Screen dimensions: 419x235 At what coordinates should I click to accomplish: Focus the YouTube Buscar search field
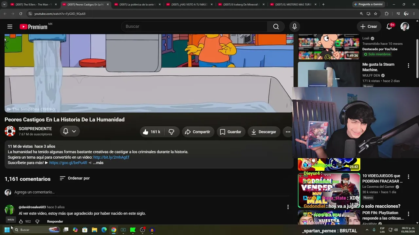[194, 27]
